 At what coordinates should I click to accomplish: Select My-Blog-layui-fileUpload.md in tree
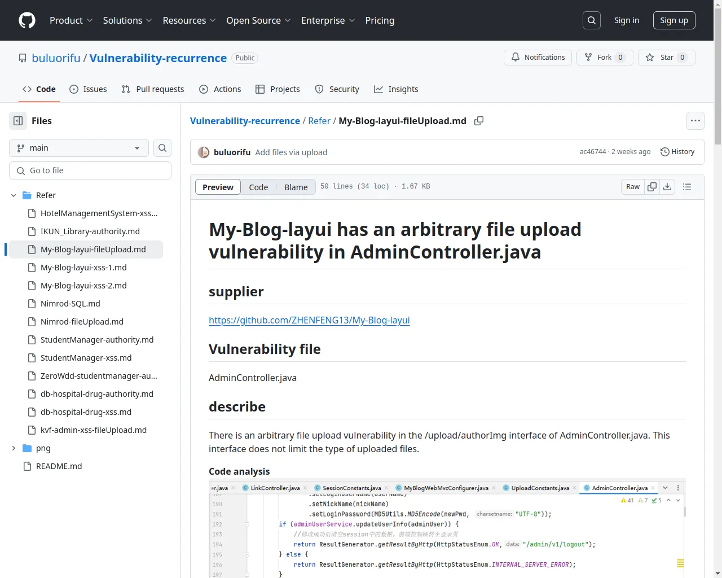tap(93, 249)
